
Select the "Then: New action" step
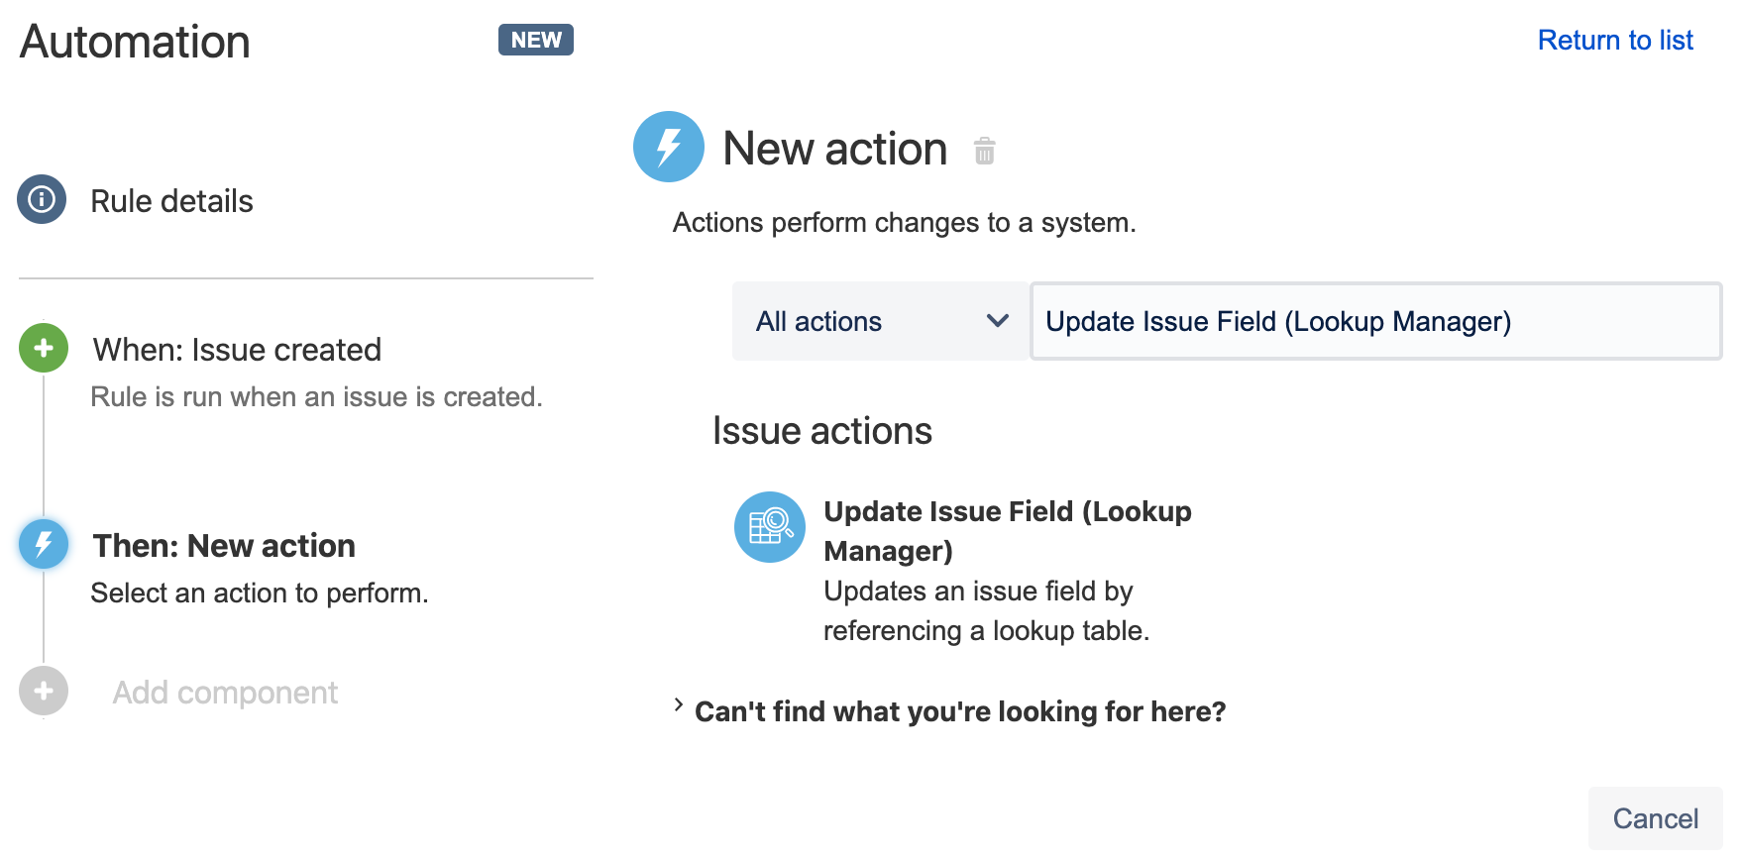point(224,546)
